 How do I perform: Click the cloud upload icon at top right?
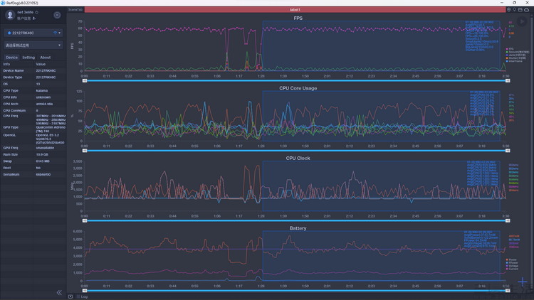[526, 10]
